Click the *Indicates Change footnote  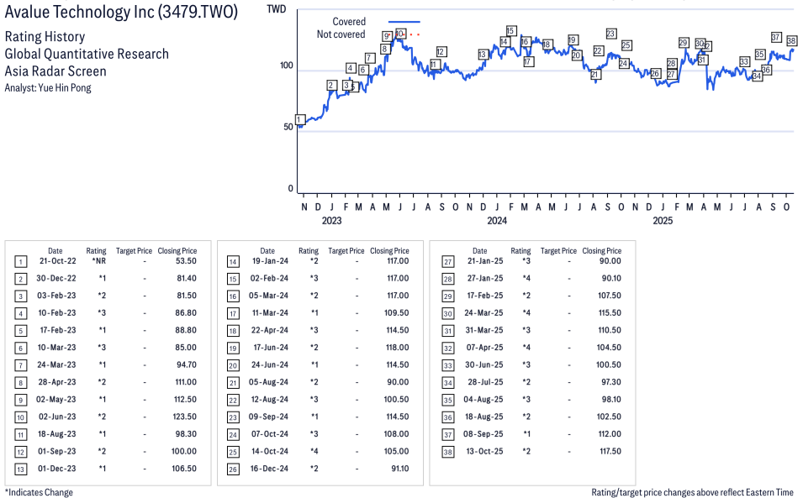tap(39, 492)
